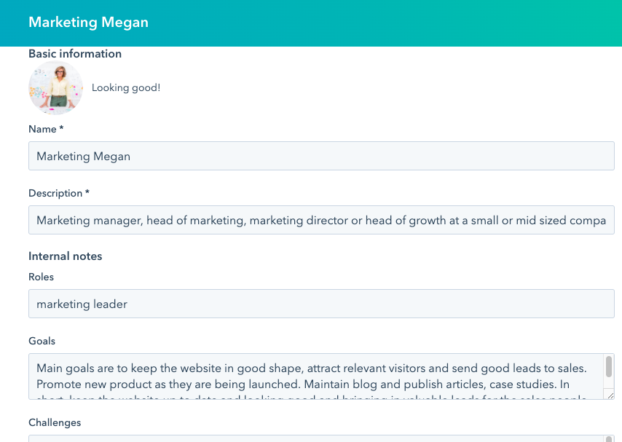Click the Basic information section heading

point(75,54)
